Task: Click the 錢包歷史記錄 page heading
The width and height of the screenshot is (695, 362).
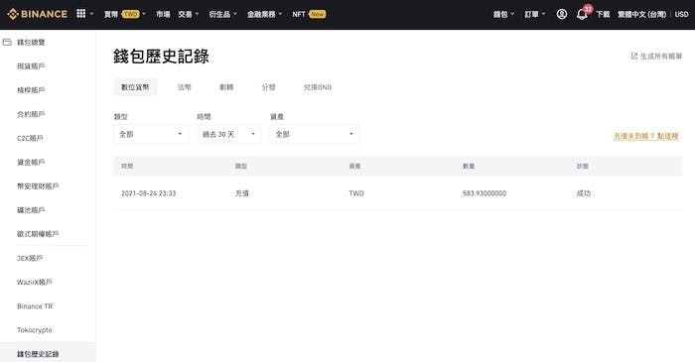Action: [x=161, y=57]
